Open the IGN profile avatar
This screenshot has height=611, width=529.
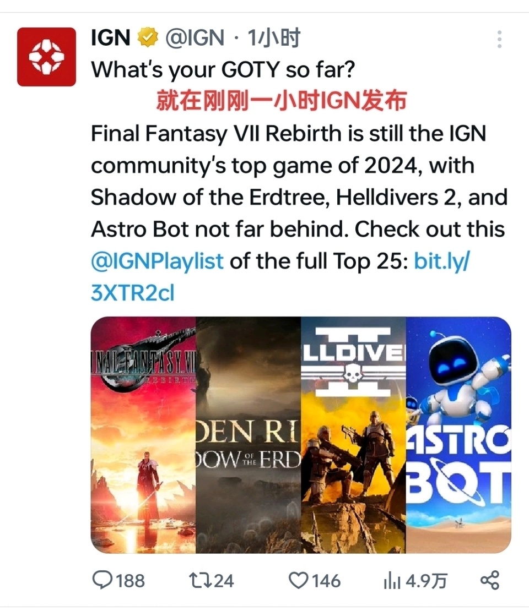tap(46, 57)
